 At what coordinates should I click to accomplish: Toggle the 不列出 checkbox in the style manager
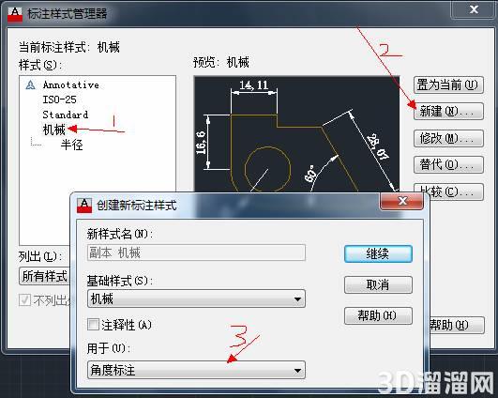pyautogui.click(x=24, y=300)
